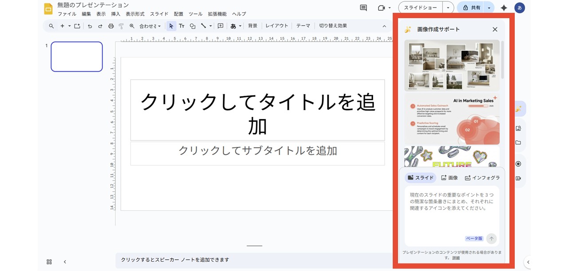Open the new slide dropdown arrow

coord(69,26)
